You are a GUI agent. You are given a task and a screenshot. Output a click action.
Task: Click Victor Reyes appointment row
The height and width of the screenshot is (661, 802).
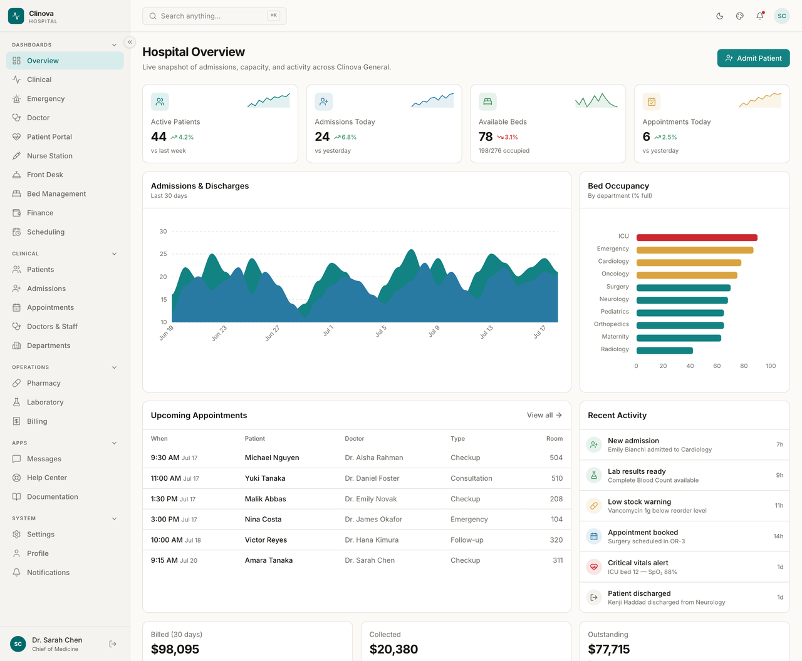(357, 540)
